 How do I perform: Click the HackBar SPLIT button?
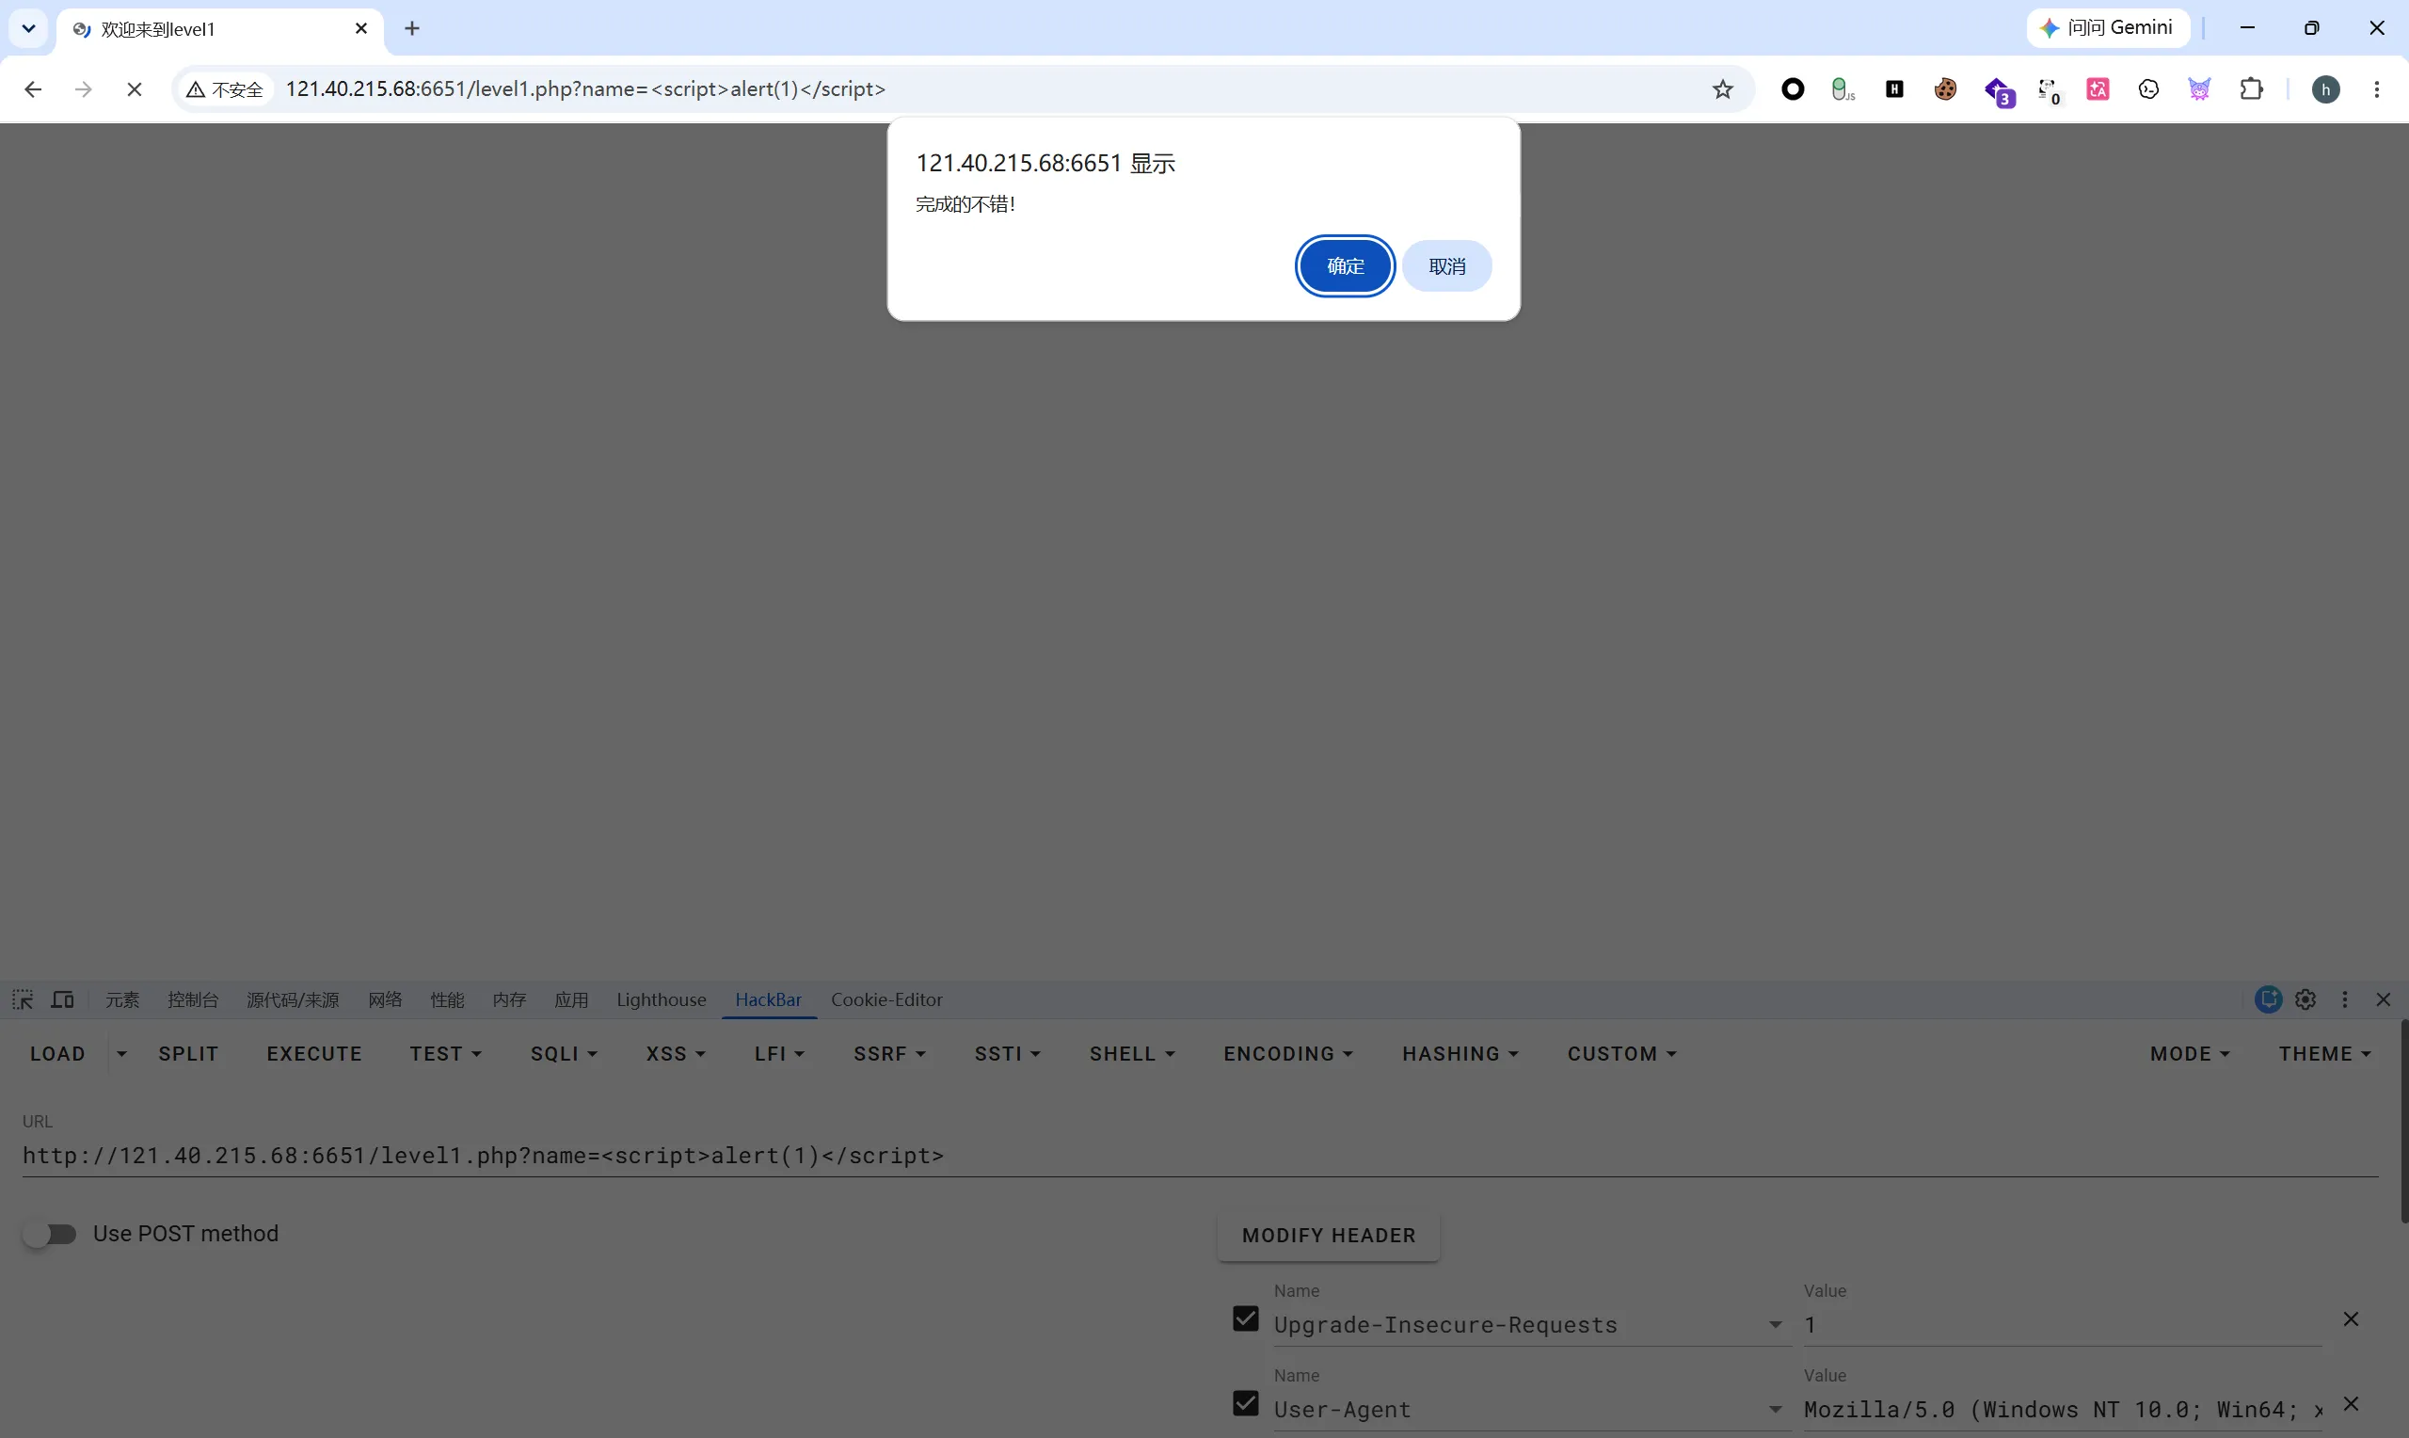189,1053
